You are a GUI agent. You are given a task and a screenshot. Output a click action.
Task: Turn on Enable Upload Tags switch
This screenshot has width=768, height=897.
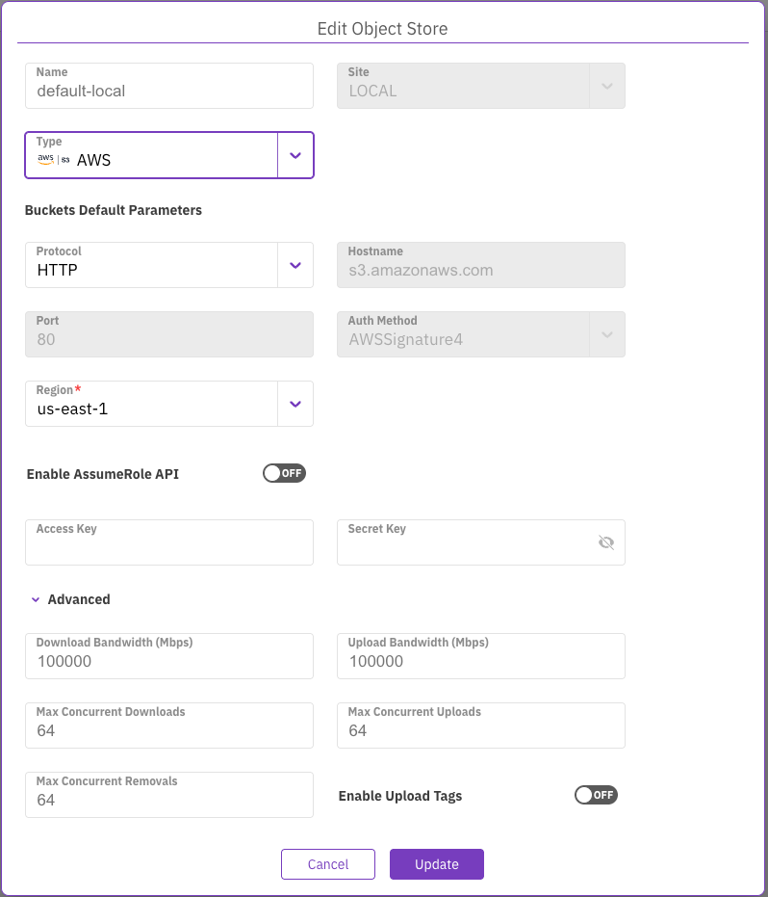click(596, 795)
